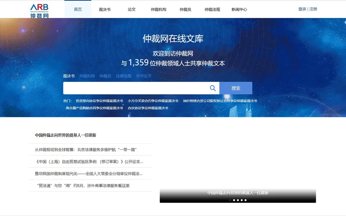
Task: Open "贸法通"与您"湘"约8月 news item
Action: (83, 186)
